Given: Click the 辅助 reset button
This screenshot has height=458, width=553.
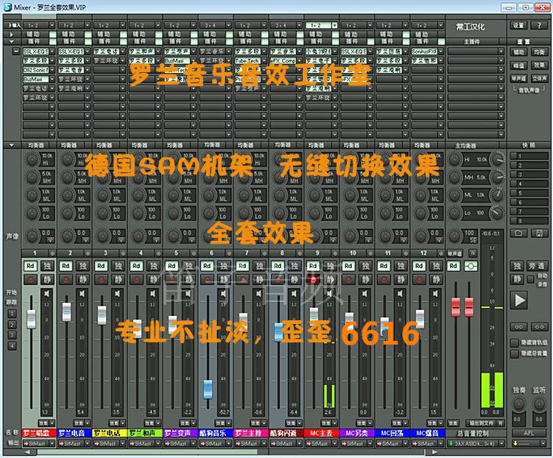Looking at the screenshot, I should click(x=518, y=52).
